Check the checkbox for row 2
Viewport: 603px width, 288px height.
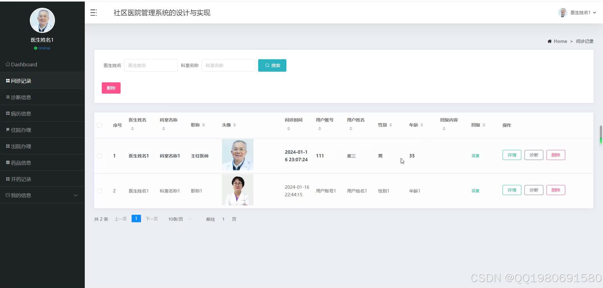pyautogui.click(x=100, y=191)
